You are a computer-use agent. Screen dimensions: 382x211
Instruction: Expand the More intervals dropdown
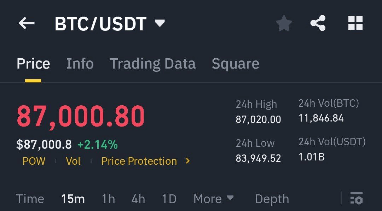(213, 199)
